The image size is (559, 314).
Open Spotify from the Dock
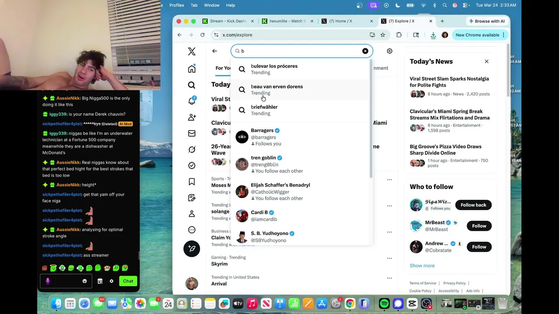[384, 304]
